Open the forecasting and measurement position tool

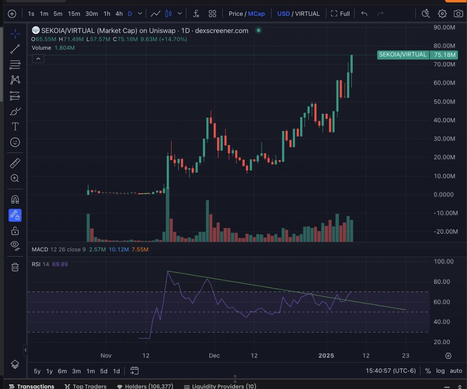click(15, 96)
